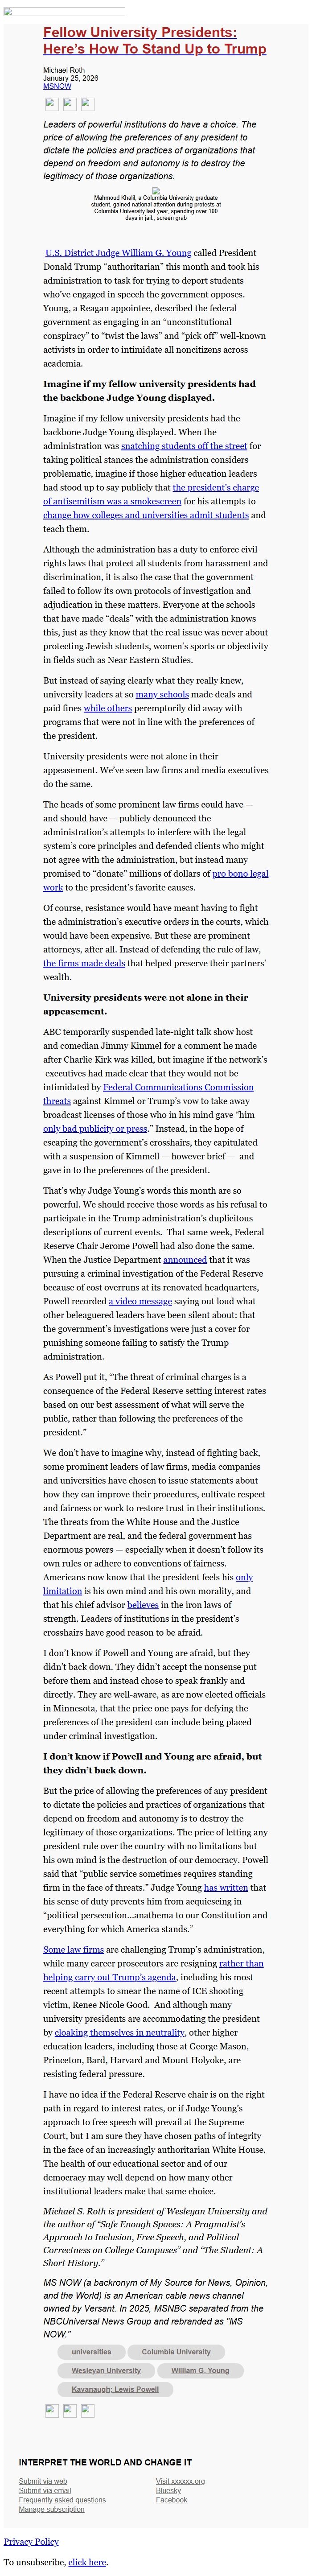Click the third share icon below the MSNOW byline
312x2576 pixels.
88,103
